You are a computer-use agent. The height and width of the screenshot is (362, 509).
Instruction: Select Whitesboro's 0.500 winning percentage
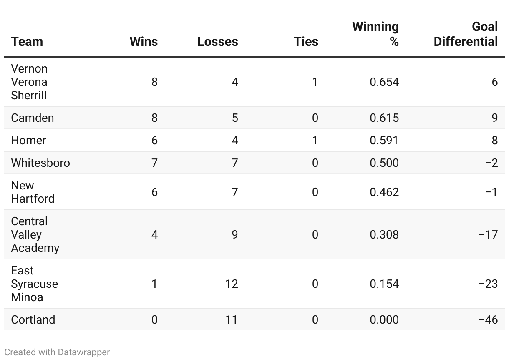pyautogui.click(x=384, y=163)
